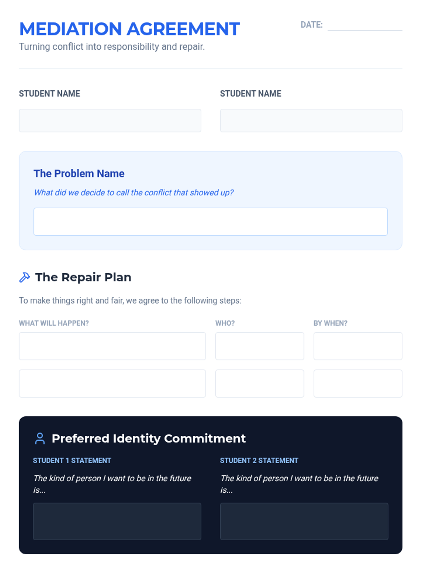Focus the right Student Name input field
421x561 pixels.
click(x=311, y=121)
